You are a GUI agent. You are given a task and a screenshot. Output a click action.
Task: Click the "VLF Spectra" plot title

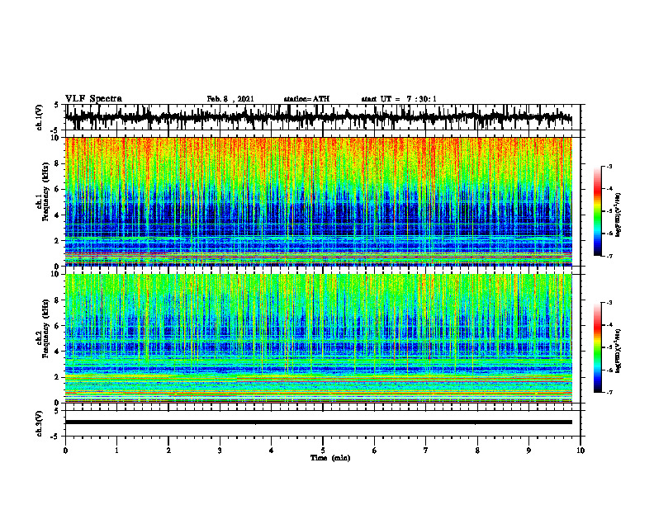pyautogui.click(x=93, y=99)
